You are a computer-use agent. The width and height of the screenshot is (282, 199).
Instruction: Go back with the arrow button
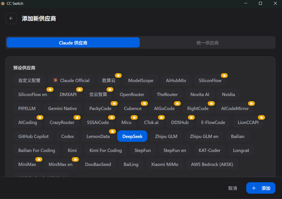coord(11,18)
